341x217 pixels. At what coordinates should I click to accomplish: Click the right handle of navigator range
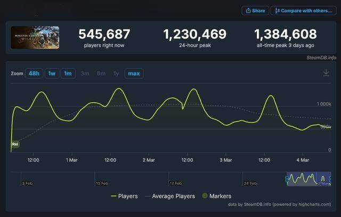(x=330, y=179)
